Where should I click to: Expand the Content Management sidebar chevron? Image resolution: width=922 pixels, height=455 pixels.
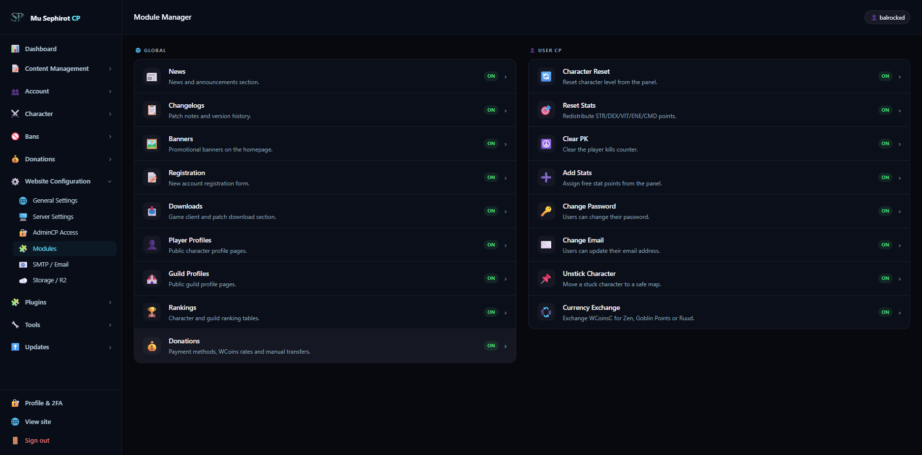110,69
